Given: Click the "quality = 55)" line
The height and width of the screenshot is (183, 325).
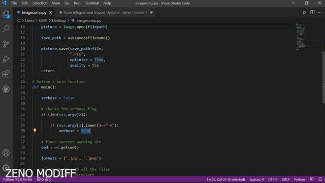Looking at the screenshot, I should [84, 65].
